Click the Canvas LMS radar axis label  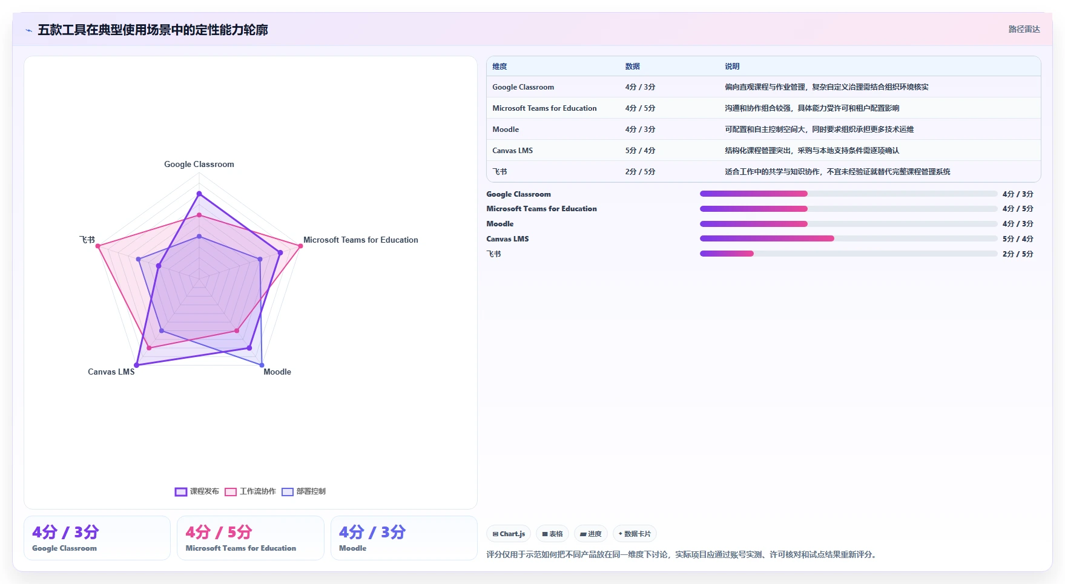click(111, 372)
